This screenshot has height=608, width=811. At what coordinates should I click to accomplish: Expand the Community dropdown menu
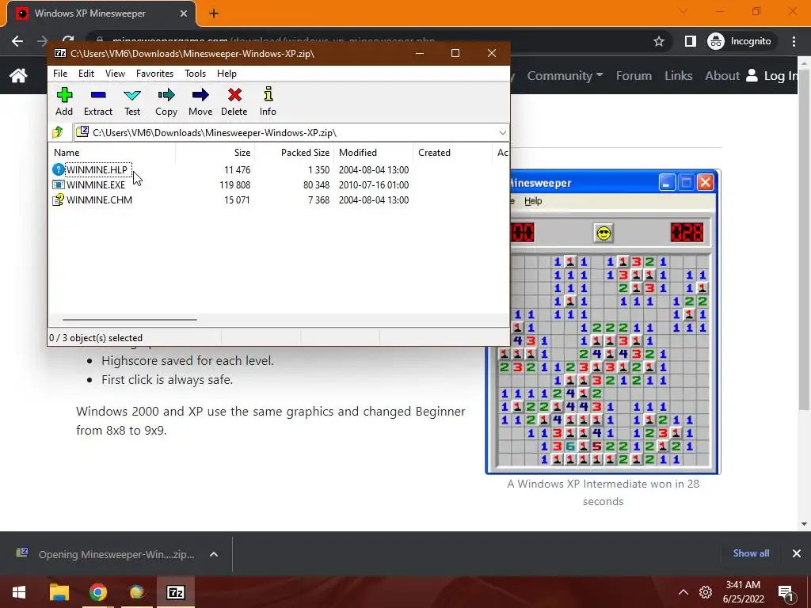(x=565, y=76)
